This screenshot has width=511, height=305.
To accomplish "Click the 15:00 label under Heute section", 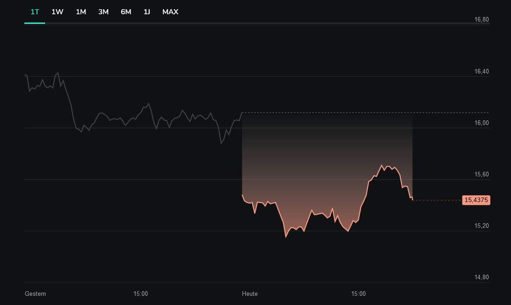I will [358, 294].
